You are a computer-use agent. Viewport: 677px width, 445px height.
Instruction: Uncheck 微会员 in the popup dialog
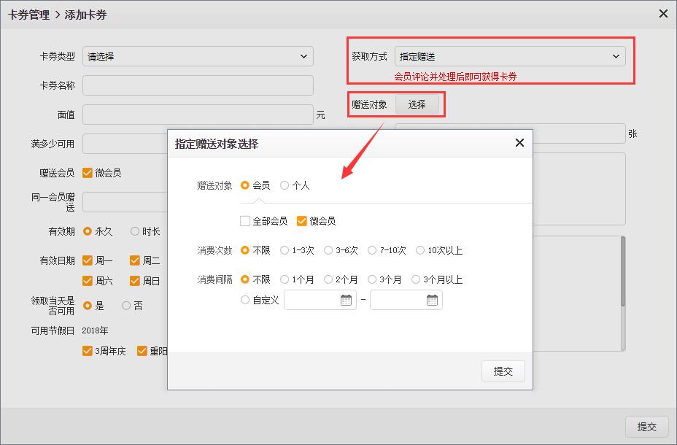[x=302, y=221]
